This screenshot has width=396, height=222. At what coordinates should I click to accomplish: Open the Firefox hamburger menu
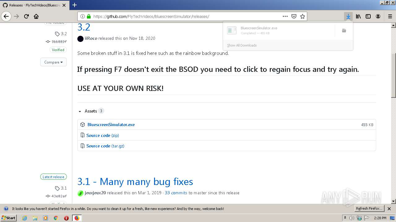390,16
